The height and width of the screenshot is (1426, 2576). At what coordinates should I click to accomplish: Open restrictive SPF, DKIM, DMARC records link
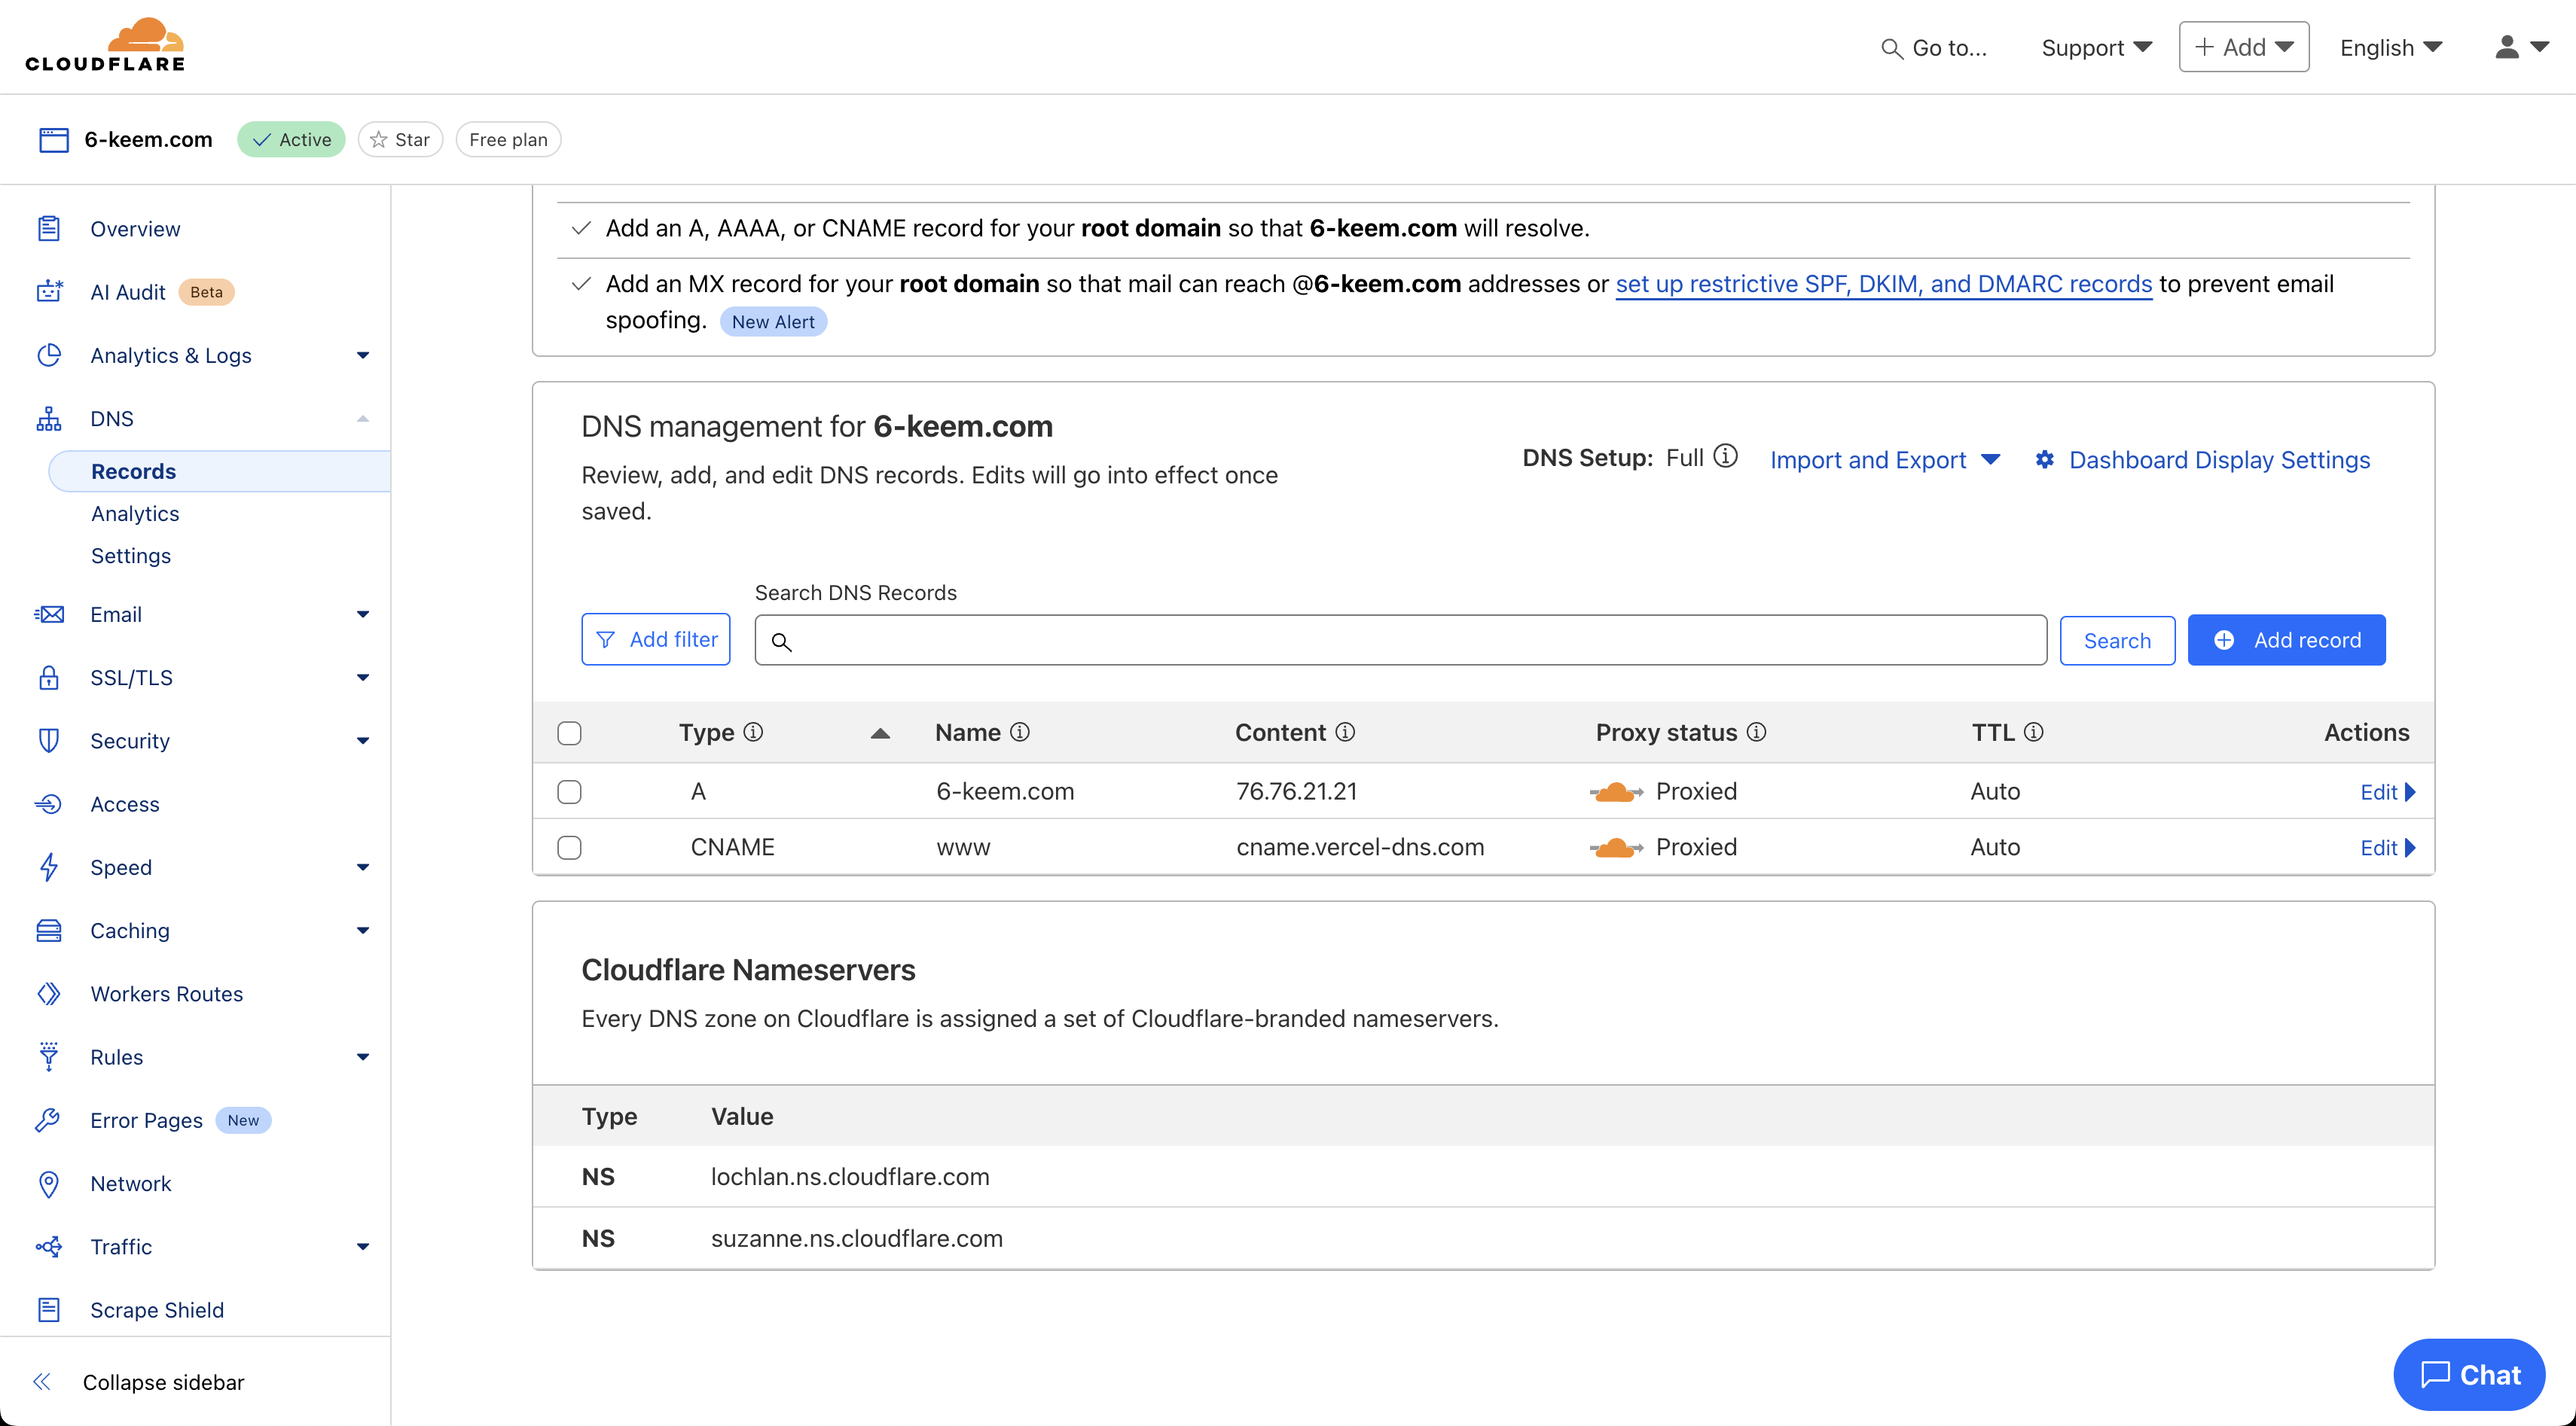pos(1884,284)
